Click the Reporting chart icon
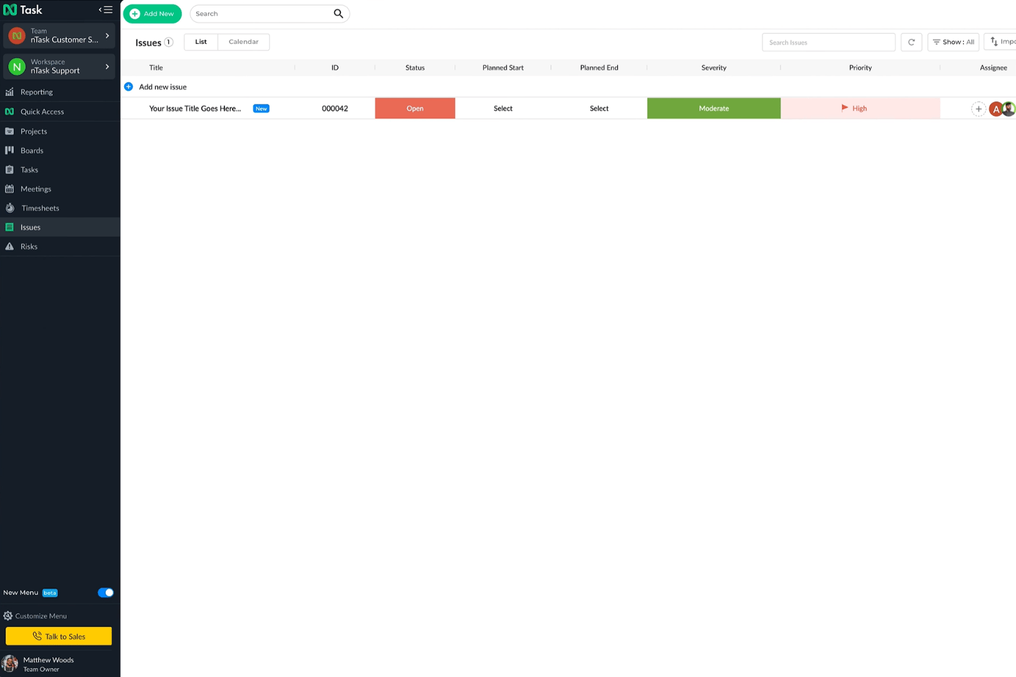Viewport: 1016px width, 677px height. [x=10, y=92]
